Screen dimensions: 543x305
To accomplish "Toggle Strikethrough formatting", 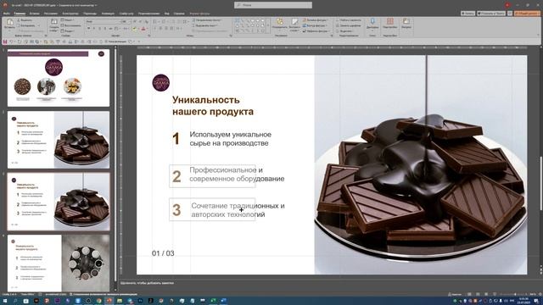I will (x=110, y=28).
